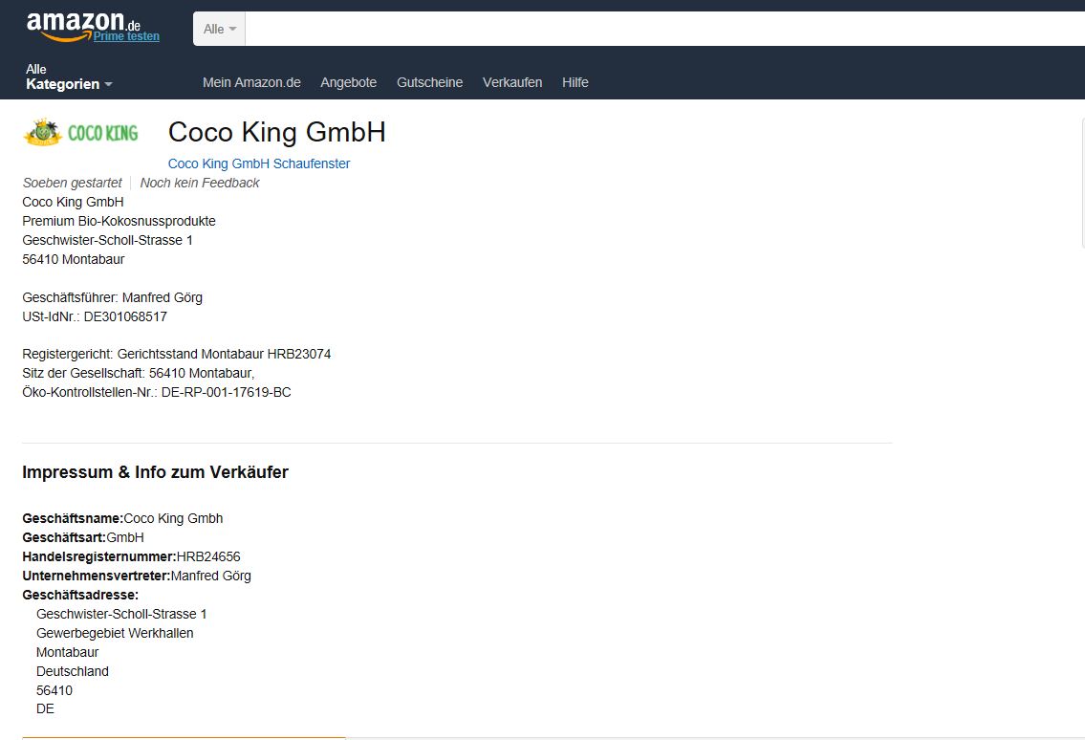The height and width of the screenshot is (740, 1085).
Task: Open Mein Amazon.de in navigation
Action: click(x=251, y=82)
